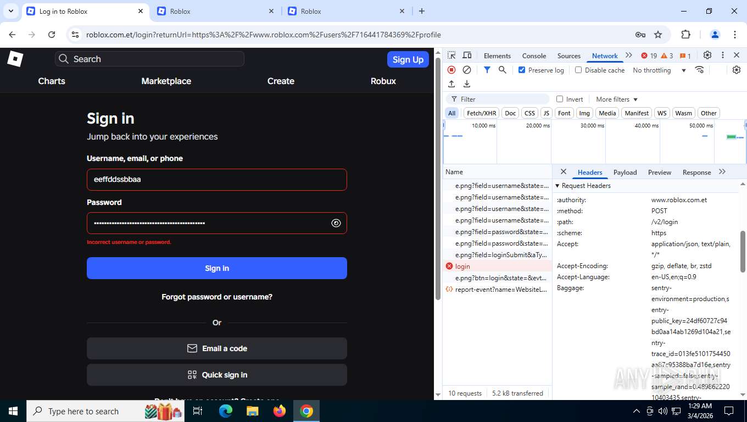Open network conditions wifi icon

click(699, 70)
